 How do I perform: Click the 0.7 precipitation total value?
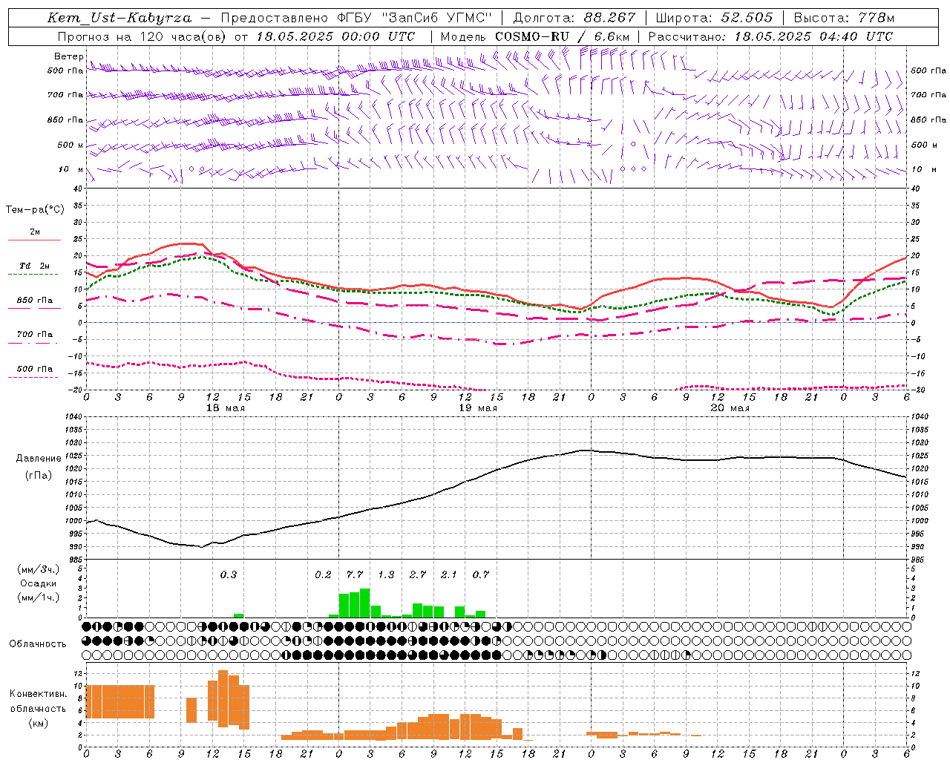481,574
